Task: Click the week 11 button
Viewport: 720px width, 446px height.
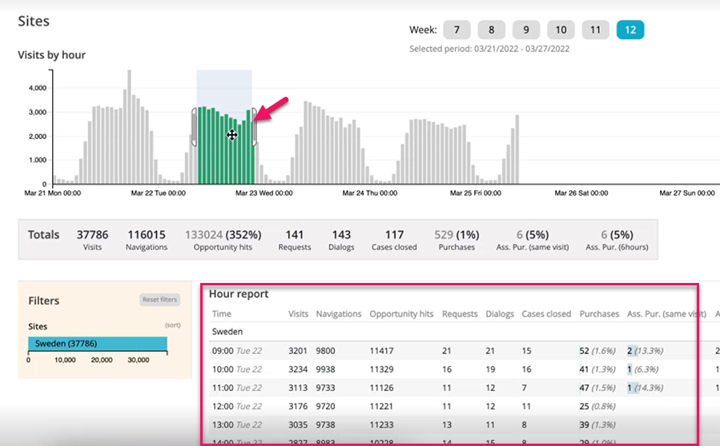Action: pos(595,30)
